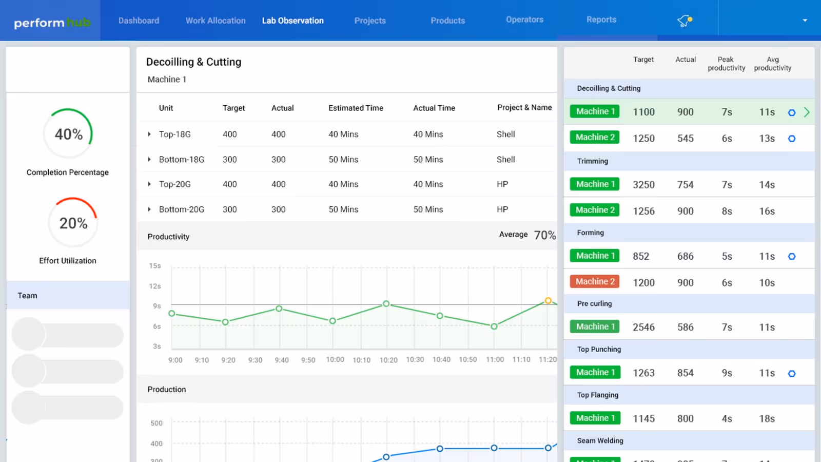Click the Shell cell in Top-18G row
The height and width of the screenshot is (462, 821).
[505, 134]
